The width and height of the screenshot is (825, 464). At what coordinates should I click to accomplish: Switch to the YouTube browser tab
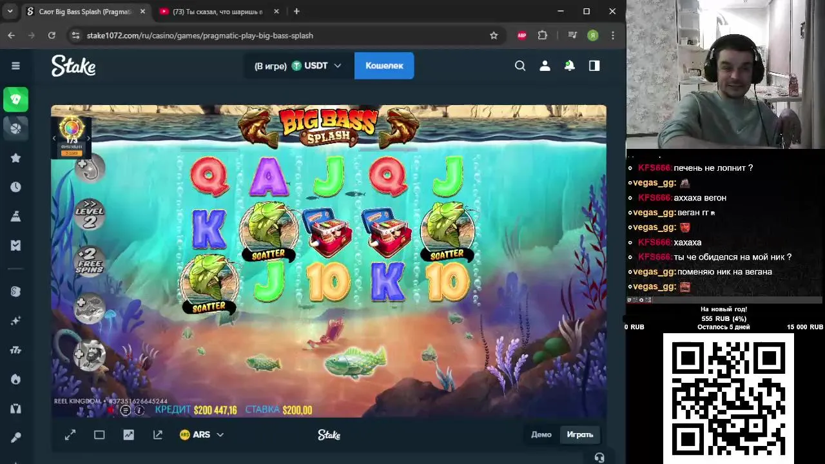tap(217, 12)
